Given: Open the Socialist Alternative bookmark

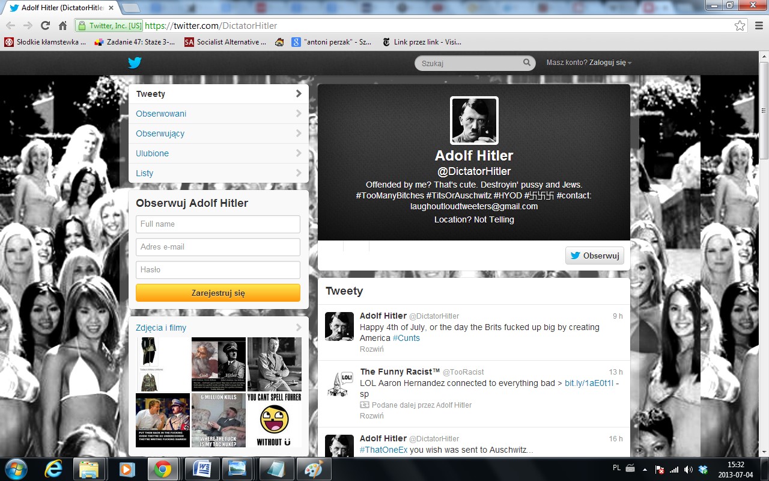Looking at the screenshot, I should (x=225, y=42).
